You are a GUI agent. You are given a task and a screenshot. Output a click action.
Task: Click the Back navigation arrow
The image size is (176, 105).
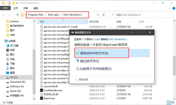(x=4, y=15)
